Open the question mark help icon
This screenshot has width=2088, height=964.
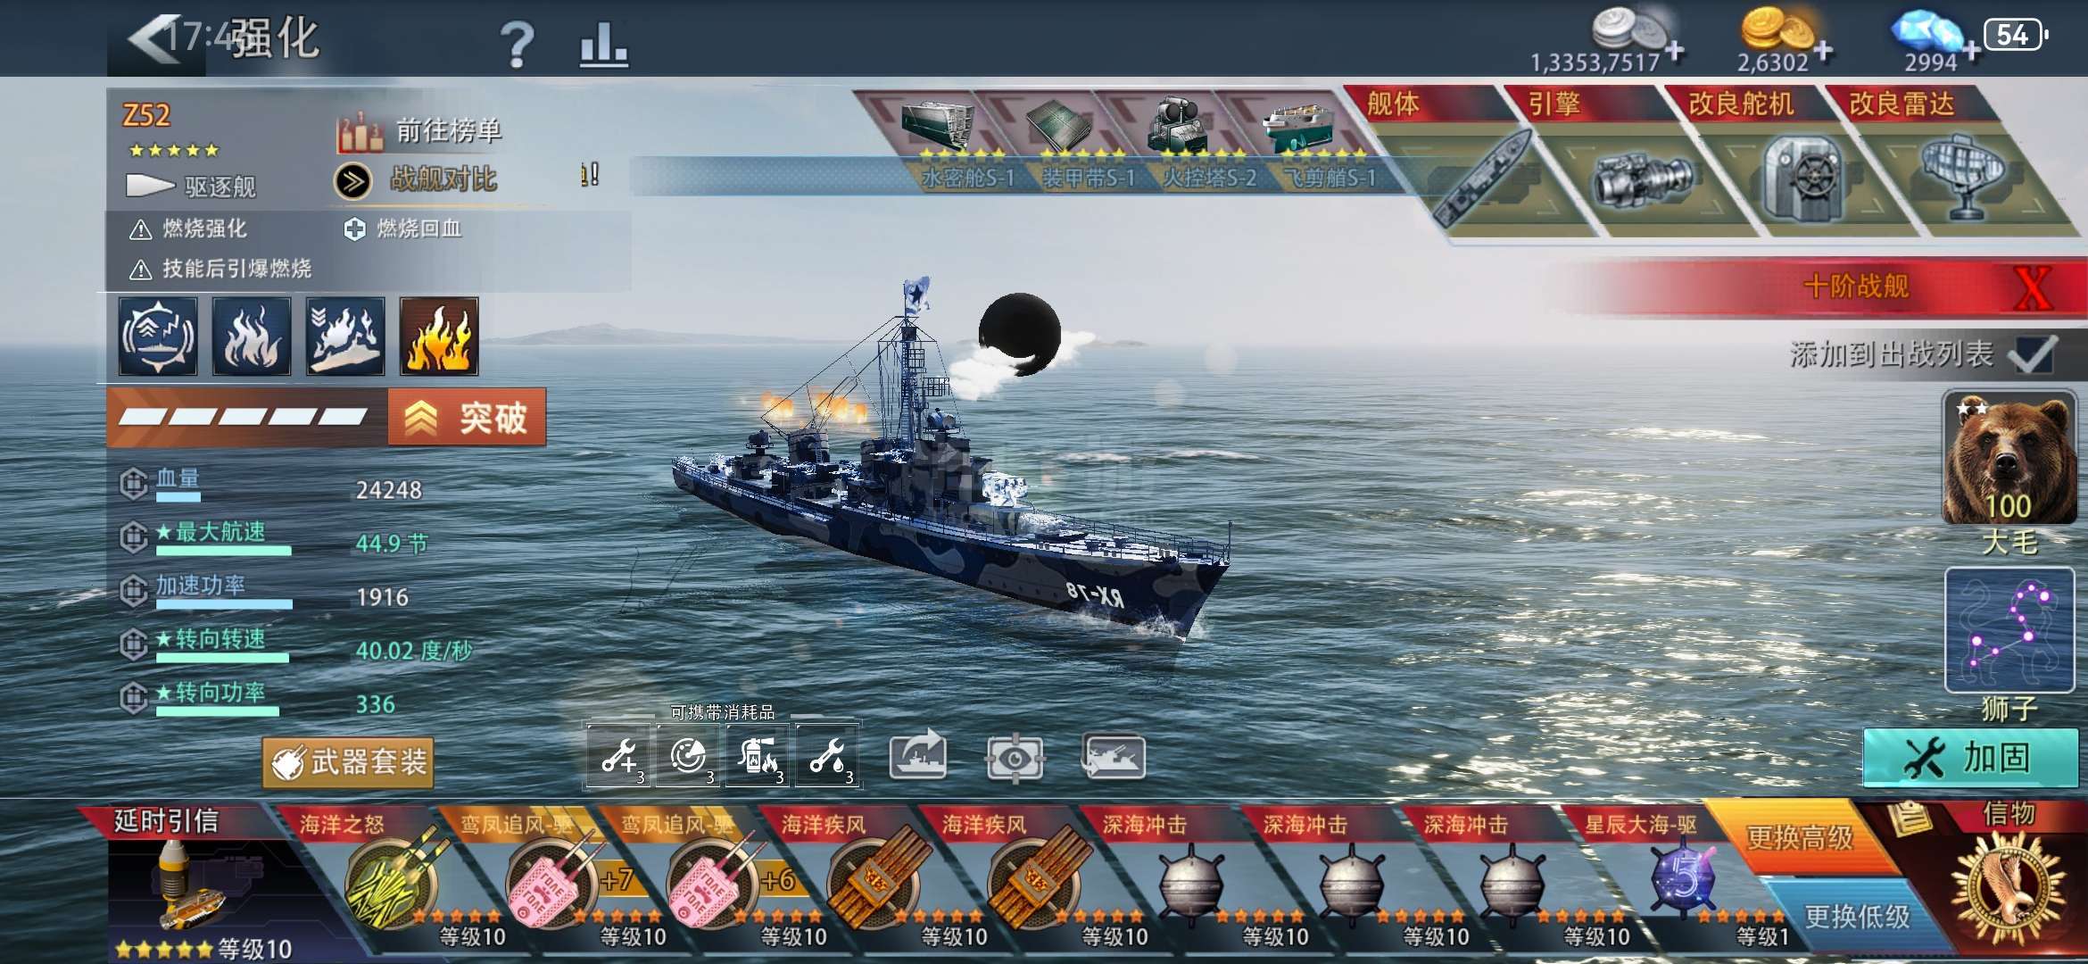(517, 44)
